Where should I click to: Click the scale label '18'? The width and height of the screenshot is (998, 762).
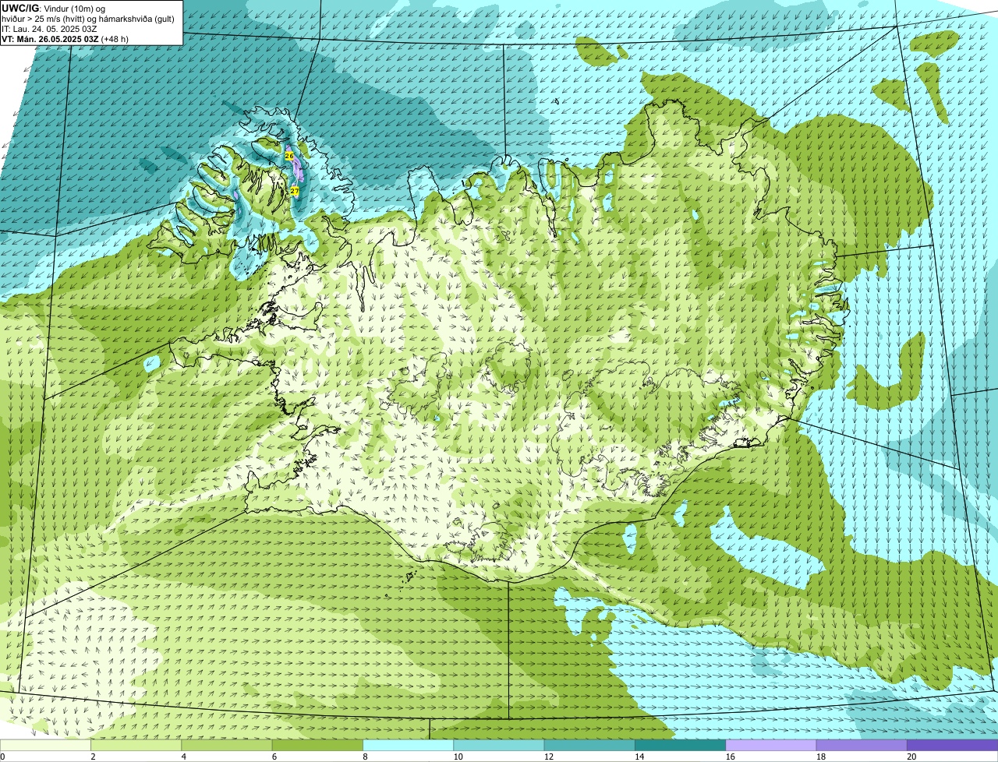click(821, 757)
